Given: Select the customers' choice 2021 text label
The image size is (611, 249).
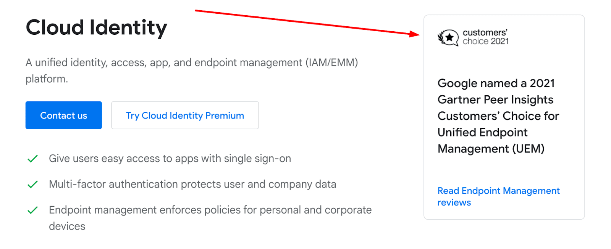Looking at the screenshot, I should [485, 37].
